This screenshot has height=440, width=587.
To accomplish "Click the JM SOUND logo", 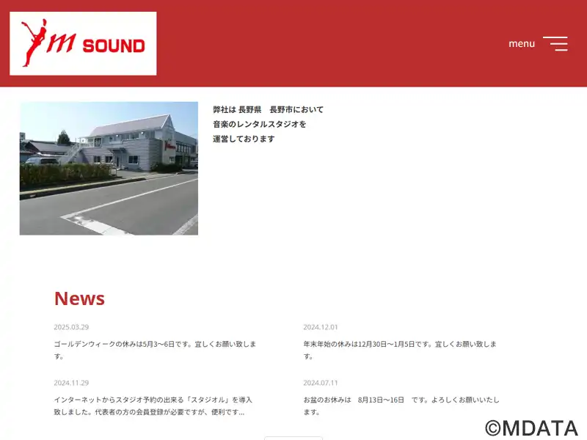I will 83,43.
